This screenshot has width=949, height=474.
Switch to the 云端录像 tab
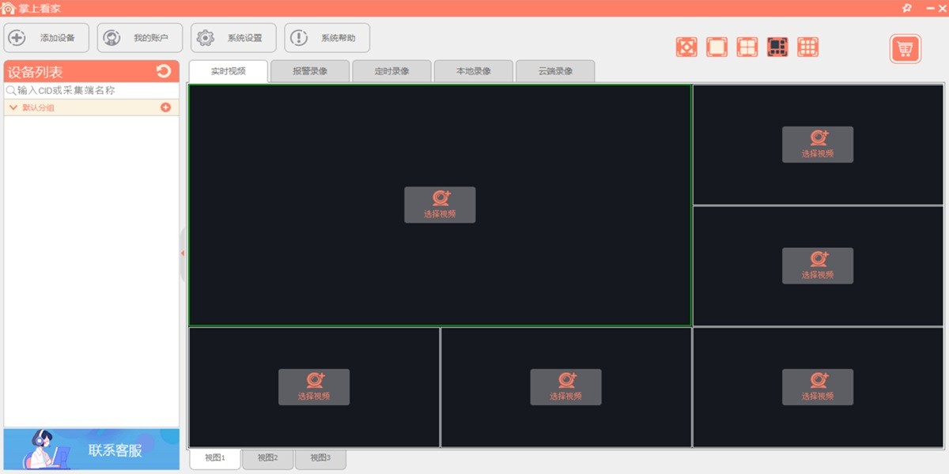[555, 71]
